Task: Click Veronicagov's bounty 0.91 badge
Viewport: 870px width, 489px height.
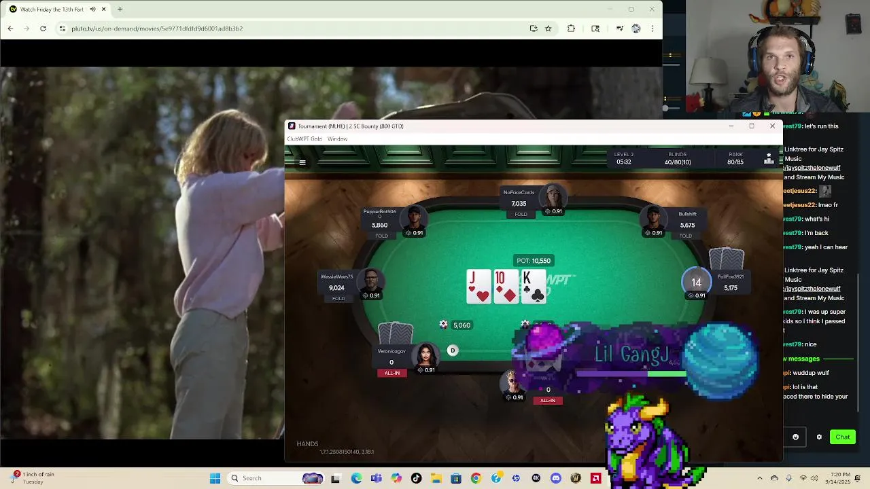Action: point(426,370)
